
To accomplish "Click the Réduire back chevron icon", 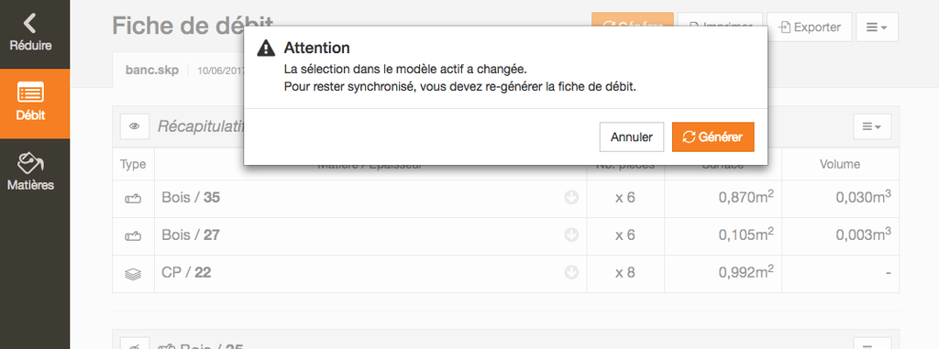I will [29, 23].
